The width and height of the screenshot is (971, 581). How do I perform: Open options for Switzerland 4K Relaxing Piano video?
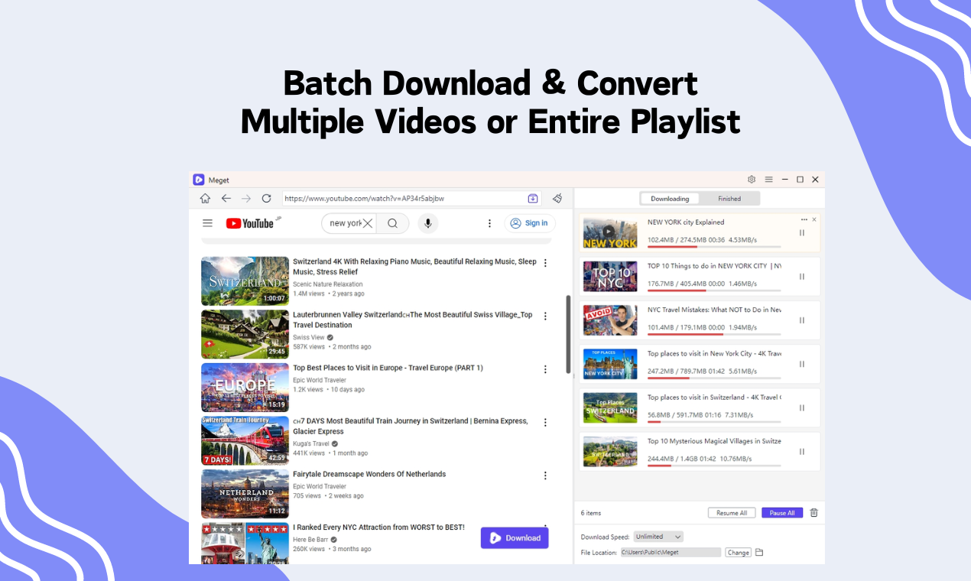pos(545,263)
